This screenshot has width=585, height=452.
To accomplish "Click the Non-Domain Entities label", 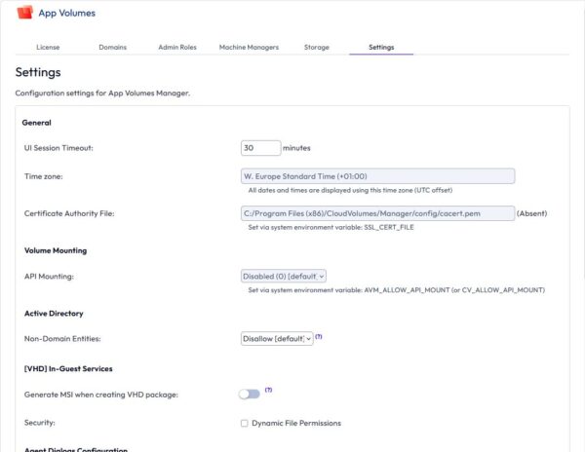I will pos(62,339).
